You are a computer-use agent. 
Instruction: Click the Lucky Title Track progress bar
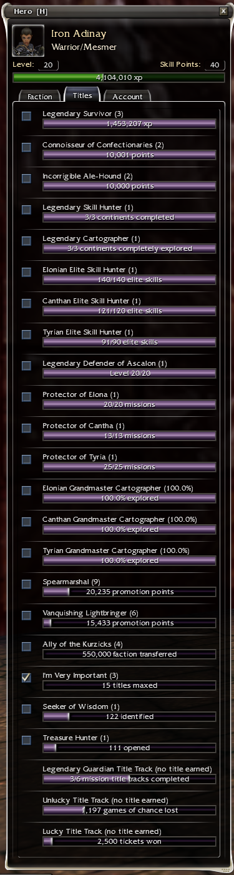click(129, 841)
